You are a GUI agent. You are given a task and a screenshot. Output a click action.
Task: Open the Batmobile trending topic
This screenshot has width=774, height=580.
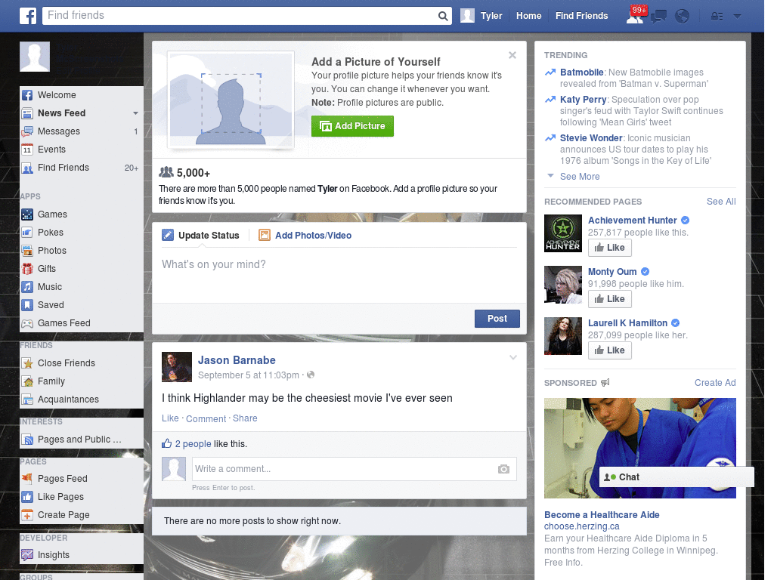[581, 72]
